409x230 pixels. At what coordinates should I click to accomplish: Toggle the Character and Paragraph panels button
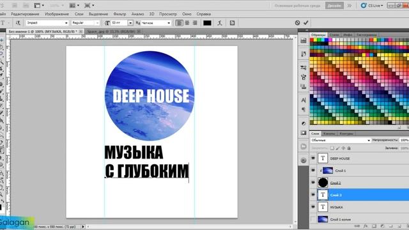click(x=232, y=23)
